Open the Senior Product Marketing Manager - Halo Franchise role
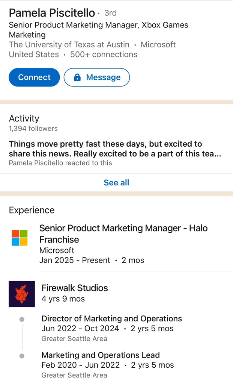This screenshot has width=233, height=385. coord(123,233)
